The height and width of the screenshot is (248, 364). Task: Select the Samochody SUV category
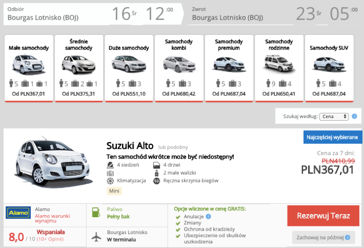[329, 68]
